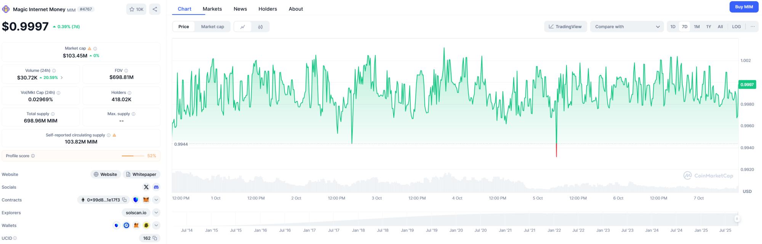Expand the Explorers list chevron
The height and width of the screenshot is (244, 762).
(156, 213)
